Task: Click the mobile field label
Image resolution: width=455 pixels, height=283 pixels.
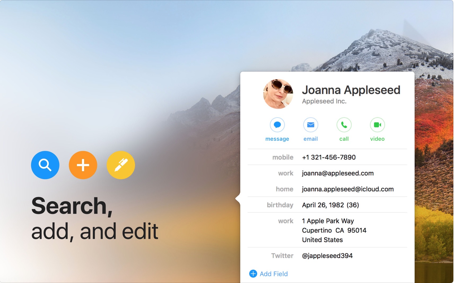Action: pos(283,157)
